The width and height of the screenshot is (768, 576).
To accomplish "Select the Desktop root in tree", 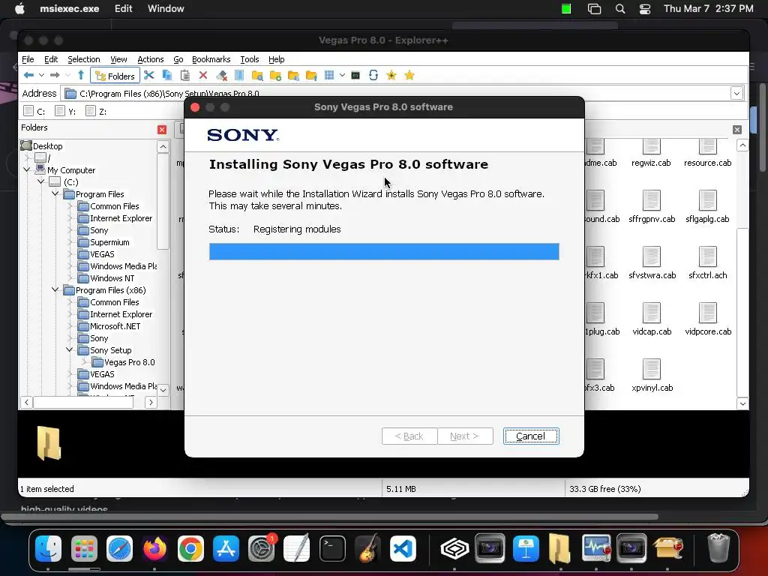I will click(x=47, y=146).
